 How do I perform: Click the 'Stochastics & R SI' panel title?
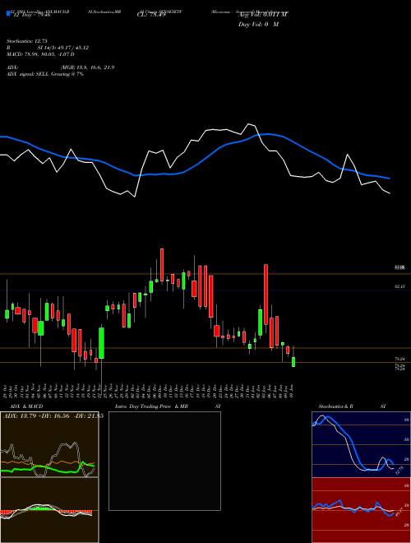352,406
